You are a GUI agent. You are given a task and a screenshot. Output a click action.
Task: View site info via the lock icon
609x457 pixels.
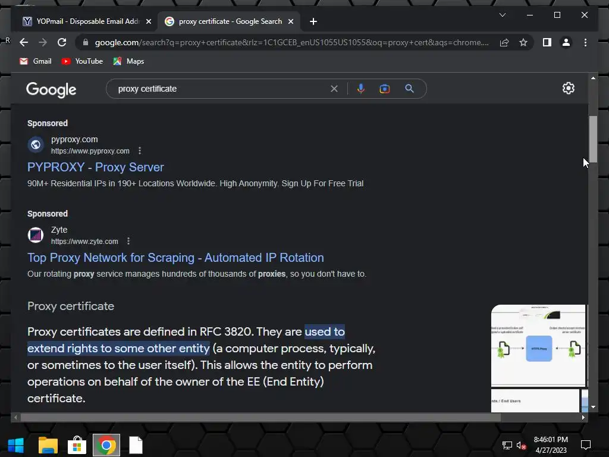pos(86,42)
